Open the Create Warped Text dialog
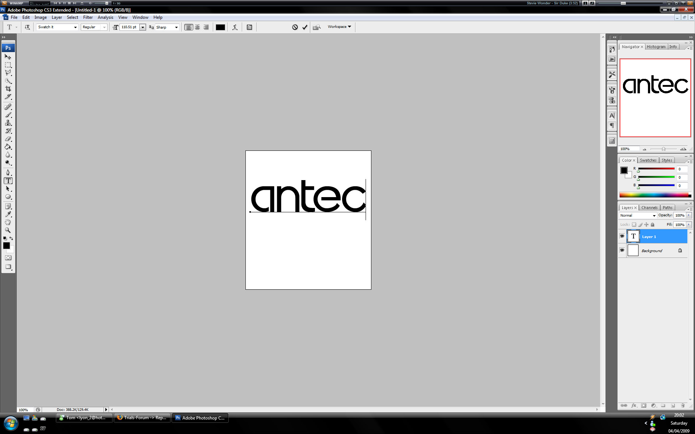 235,27
